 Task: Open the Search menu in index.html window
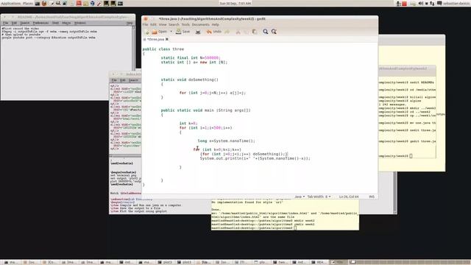[133, 80]
